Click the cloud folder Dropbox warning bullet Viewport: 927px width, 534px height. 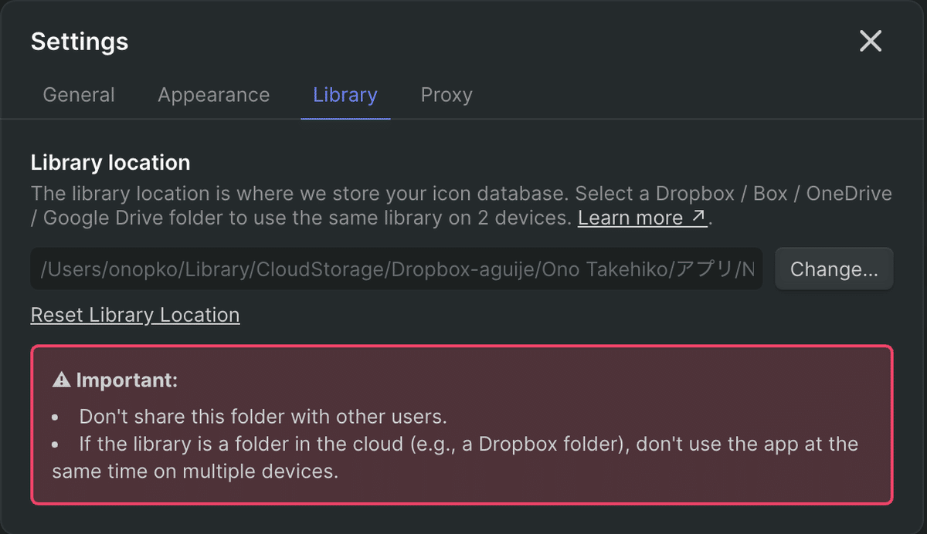pos(456,458)
